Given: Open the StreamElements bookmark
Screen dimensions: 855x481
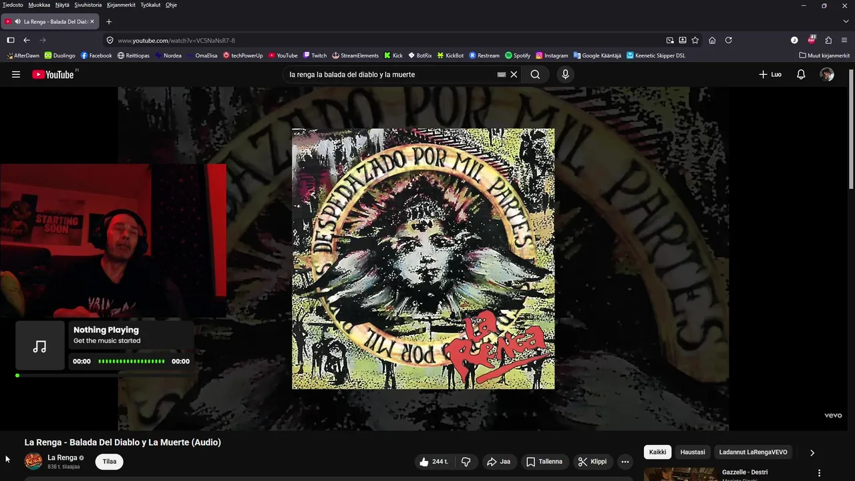Looking at the screenshot, I should [x=355, y=55].
